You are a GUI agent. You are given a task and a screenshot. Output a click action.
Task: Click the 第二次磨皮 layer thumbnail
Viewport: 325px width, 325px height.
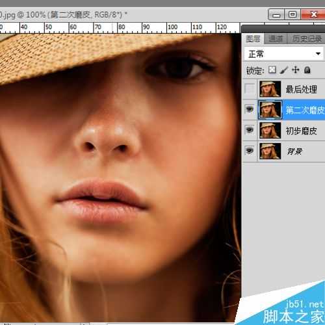[270, 110]
